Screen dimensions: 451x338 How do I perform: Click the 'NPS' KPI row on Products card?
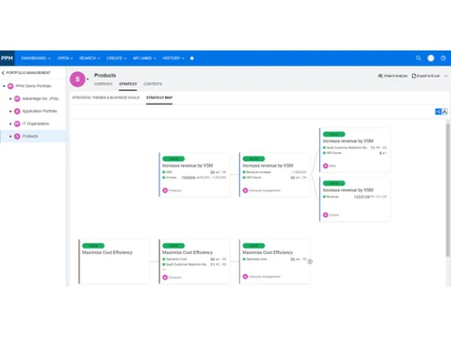click(194, 172)
